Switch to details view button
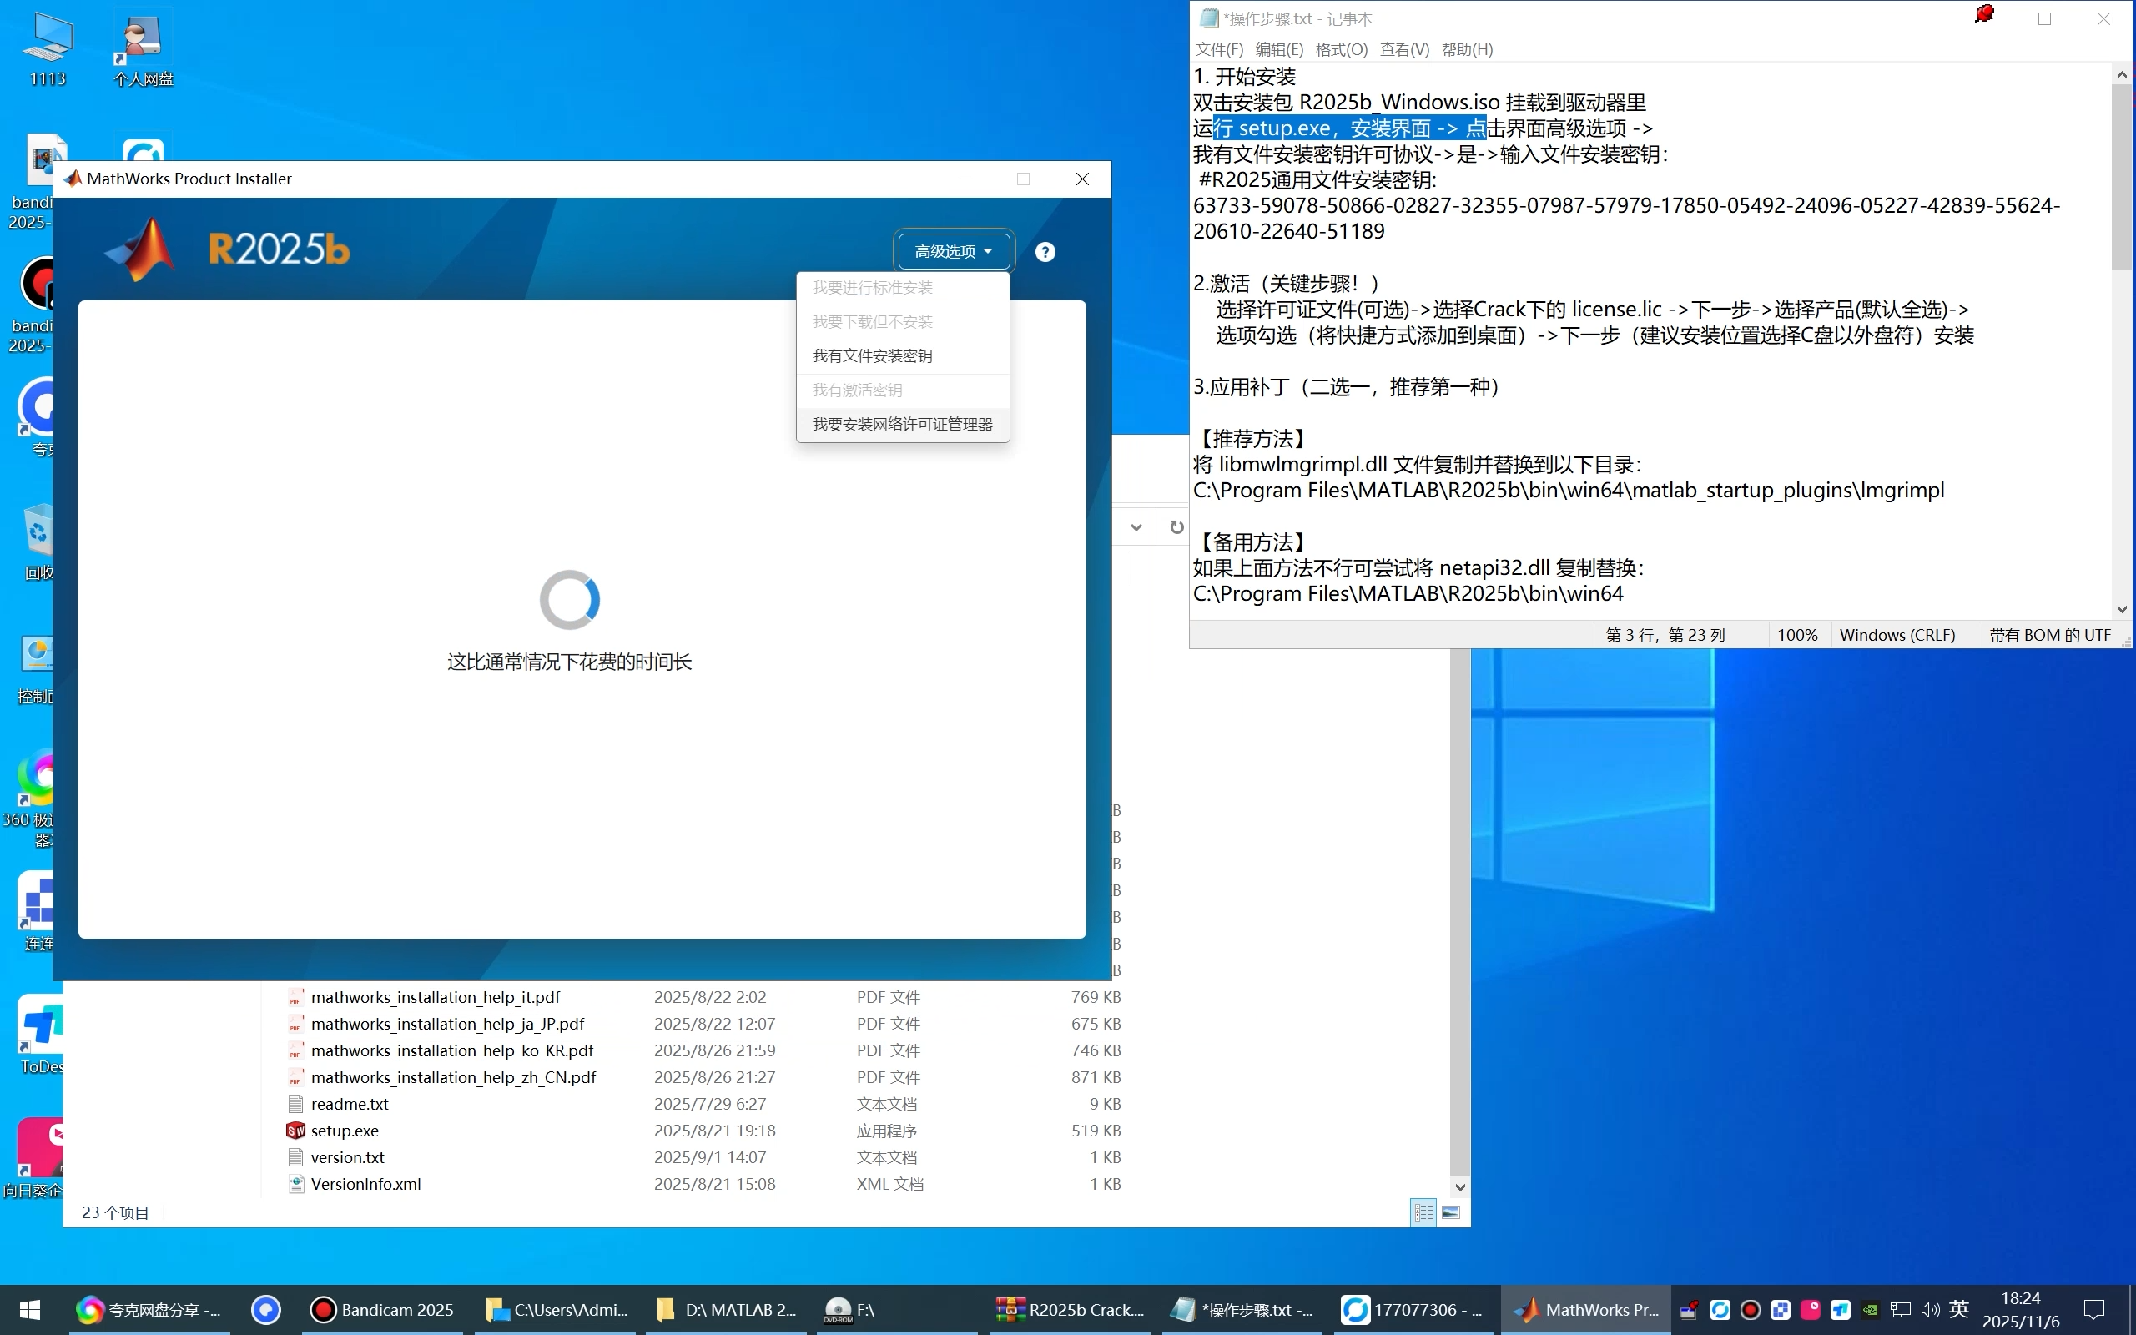2136x1335 pixels. coord(1423,1212)
